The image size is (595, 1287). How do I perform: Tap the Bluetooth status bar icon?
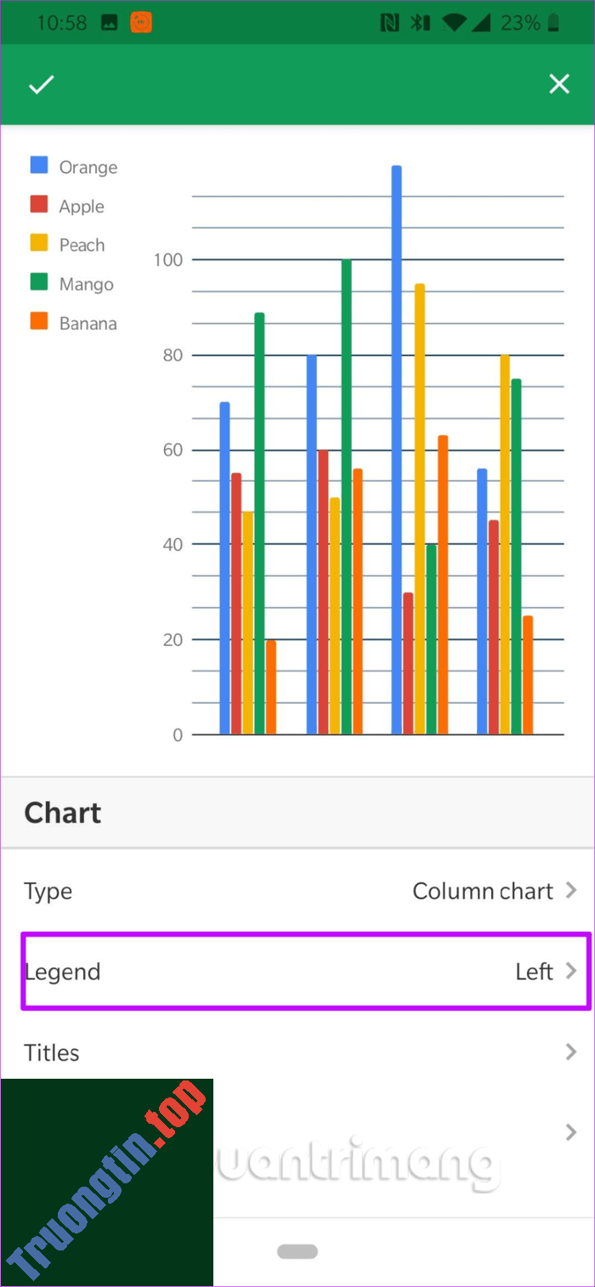click(x=417, y=22)
